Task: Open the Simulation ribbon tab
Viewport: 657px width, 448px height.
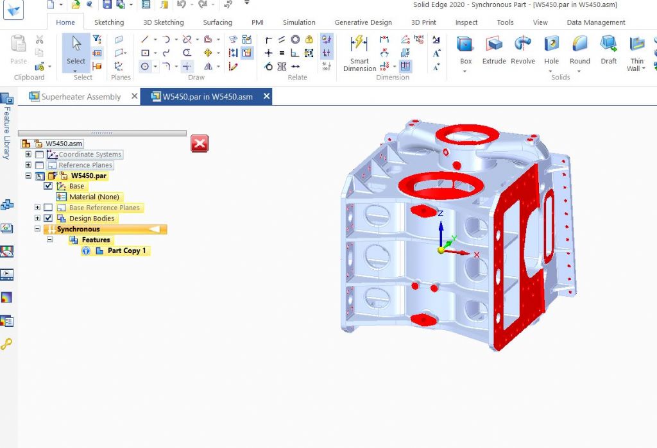Action: click(299, 22)
